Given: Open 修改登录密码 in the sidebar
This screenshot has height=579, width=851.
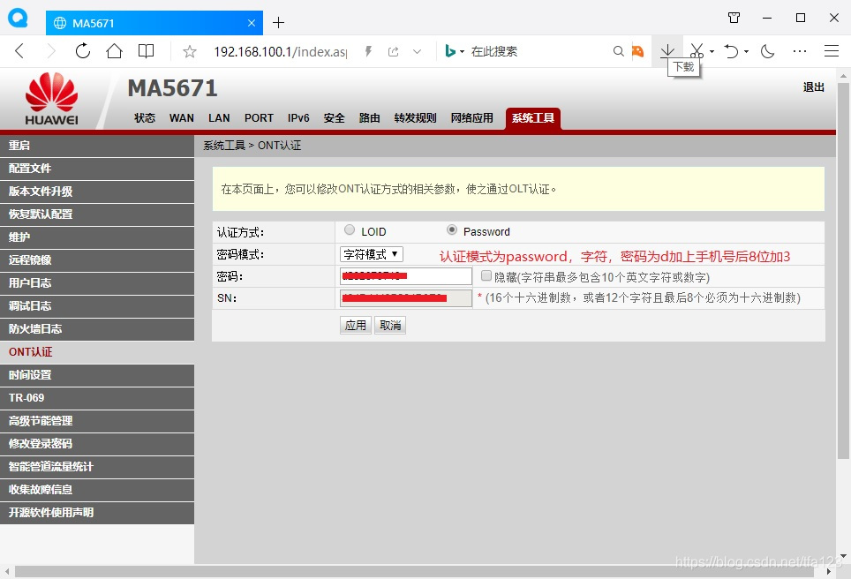Looking at the screenshot, I should coord(97,443).
